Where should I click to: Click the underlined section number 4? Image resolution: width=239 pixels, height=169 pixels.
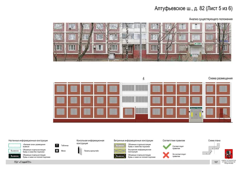pyautogui.click(x=143, y=78)
